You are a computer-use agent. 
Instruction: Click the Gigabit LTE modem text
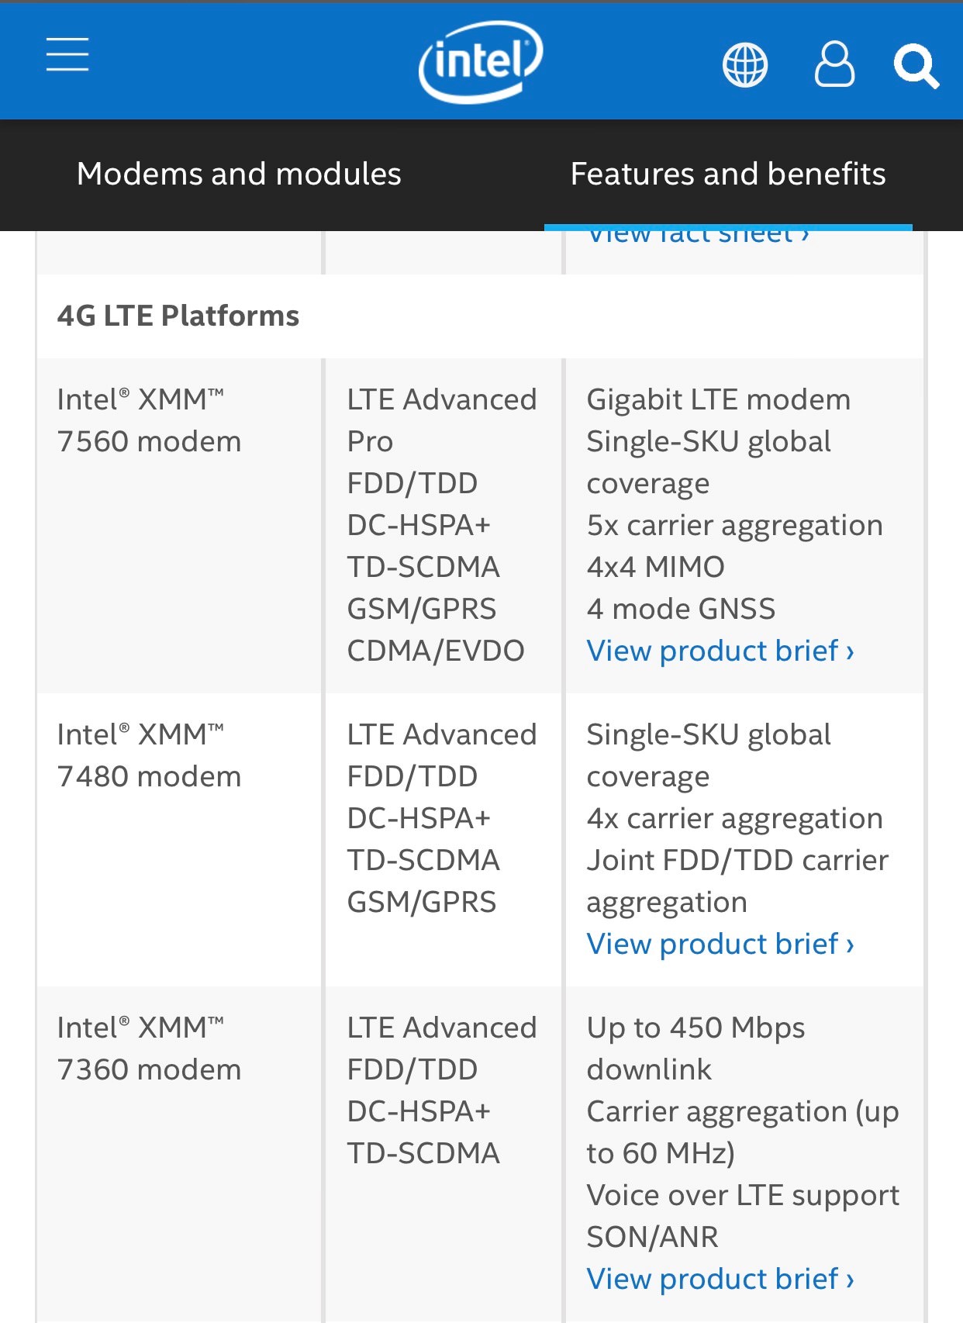pos(718,399)
